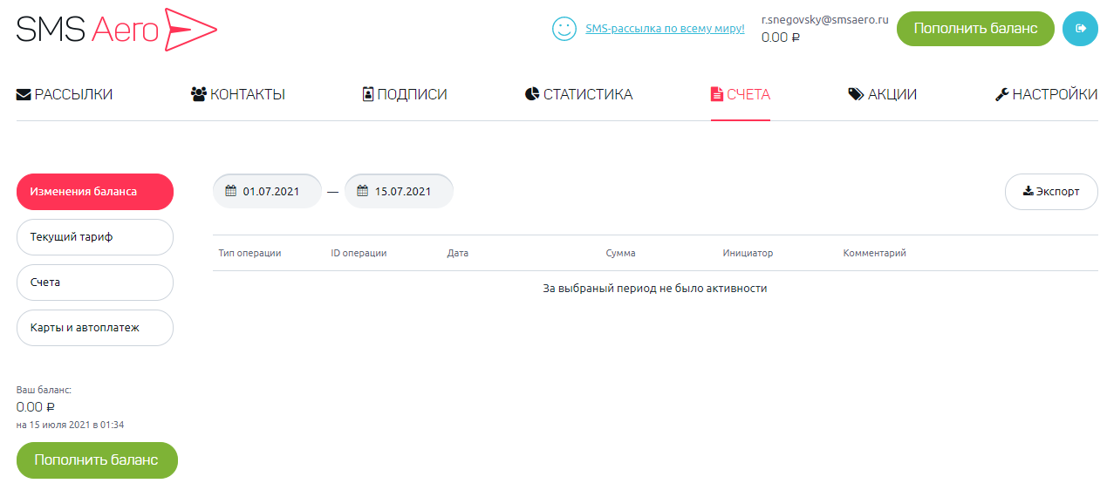The height and width of the screenshot is (497, 1107).
Task: Select Изменения баланса sidebar item
Action: coord(95,192)
